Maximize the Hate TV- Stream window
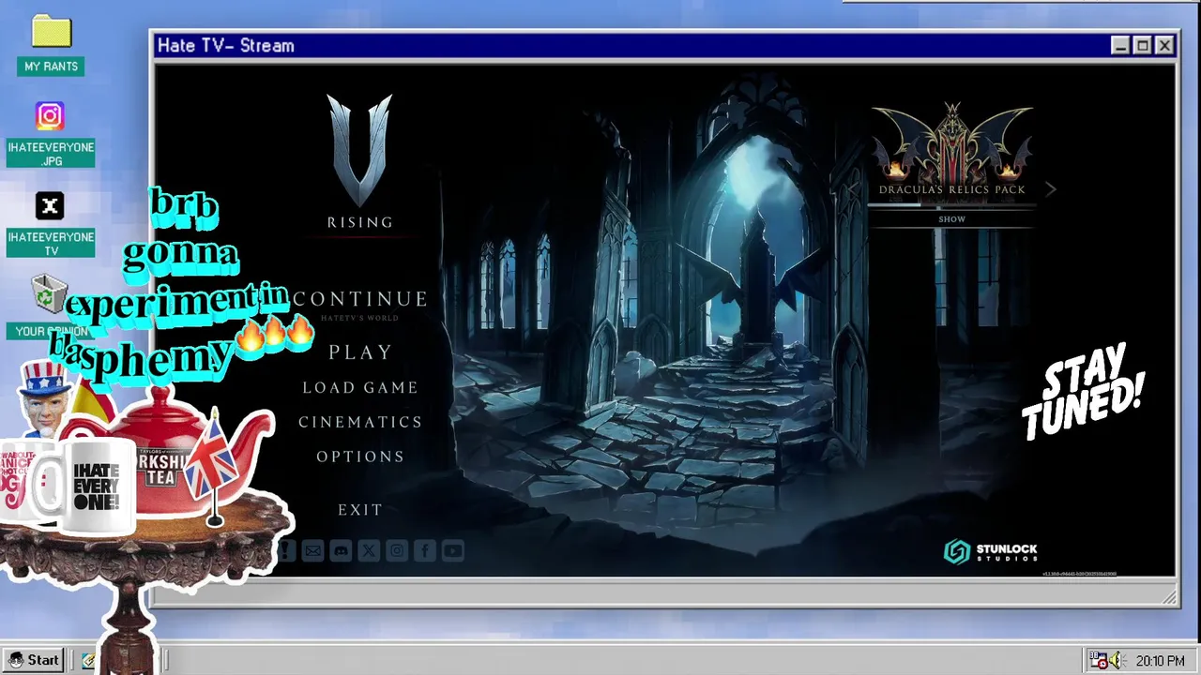Image resolution: width=1201 pixels, height=675 pixels. (1143, 45)
